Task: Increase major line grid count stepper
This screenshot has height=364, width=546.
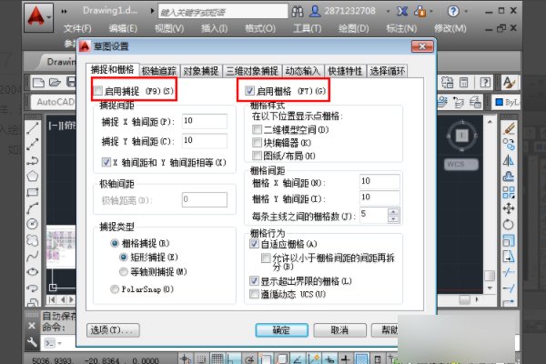Action: click(393, 211)
